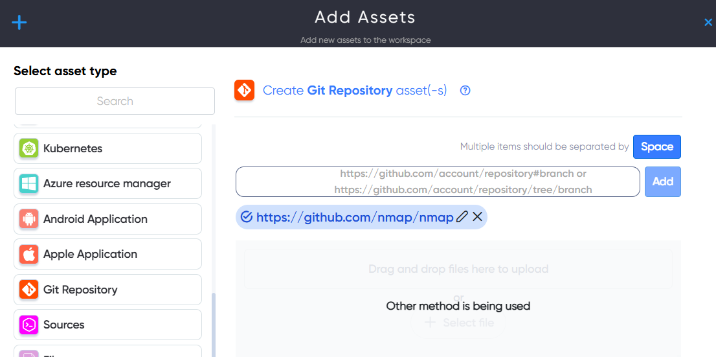
Task: Click the 'Select asset type' heading
Action: tap(65, 71)
